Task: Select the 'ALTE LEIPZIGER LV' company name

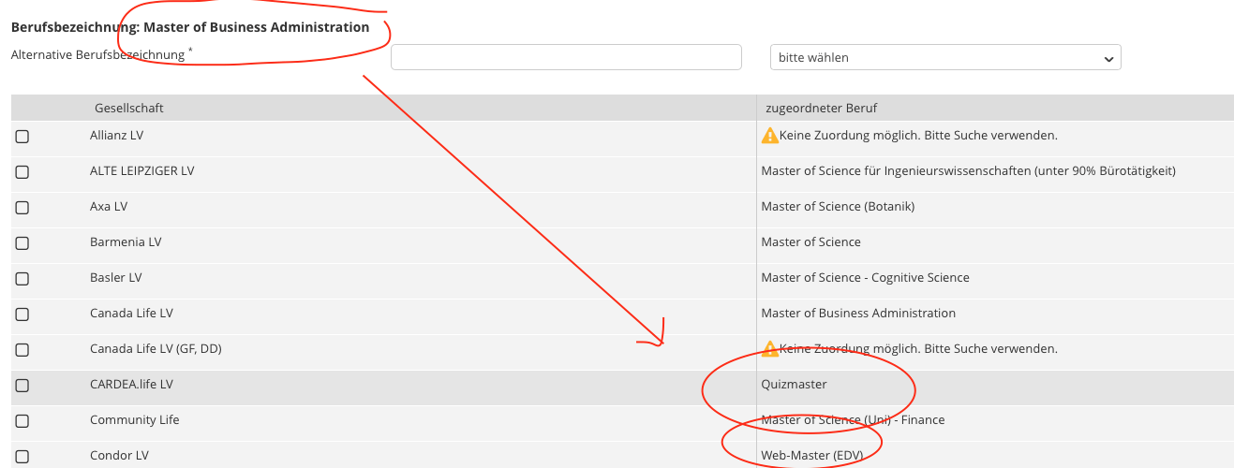Action: [142, 171]
